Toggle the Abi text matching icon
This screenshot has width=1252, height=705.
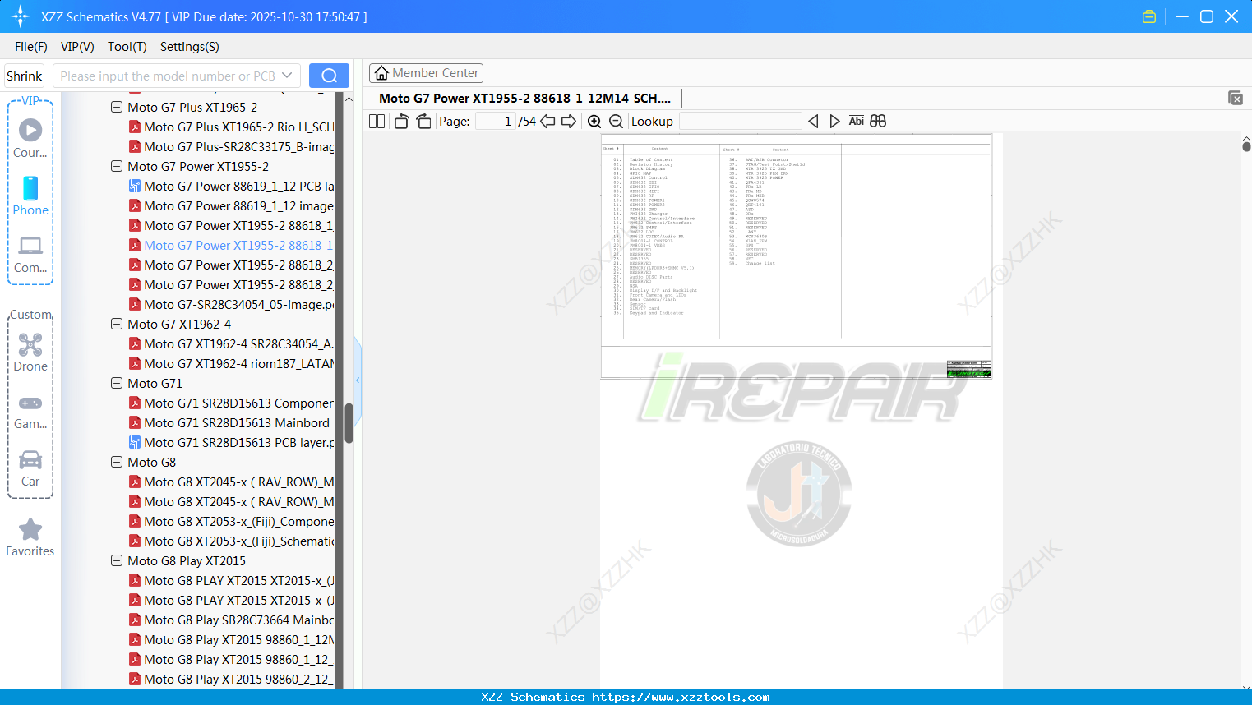point(857,122)
